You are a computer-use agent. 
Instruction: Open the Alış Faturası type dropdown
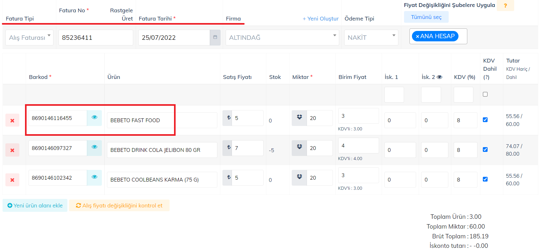pos(29,37)
